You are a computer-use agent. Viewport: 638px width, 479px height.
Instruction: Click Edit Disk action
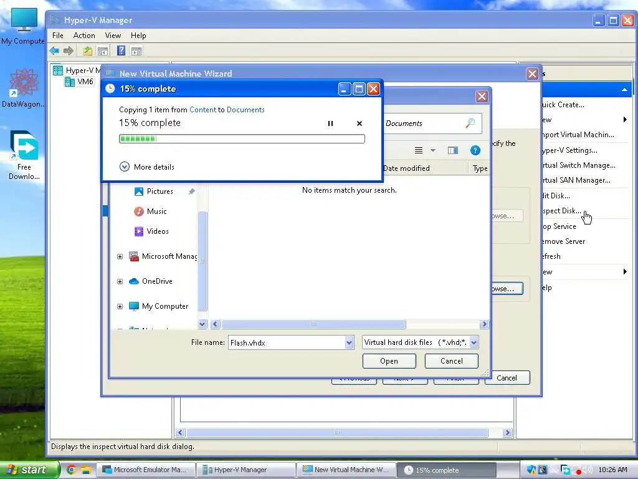[x=556, y=195]
